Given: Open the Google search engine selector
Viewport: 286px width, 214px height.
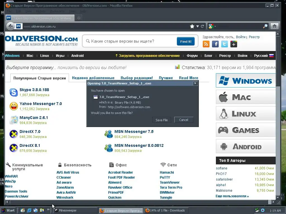Looking at the screenshot, I should [212, 26].
